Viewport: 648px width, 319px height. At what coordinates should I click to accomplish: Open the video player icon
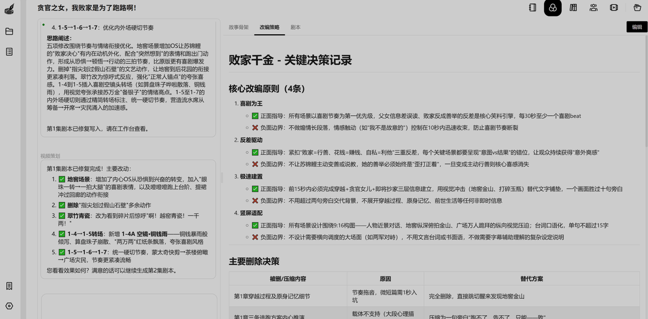pos(614,8)
